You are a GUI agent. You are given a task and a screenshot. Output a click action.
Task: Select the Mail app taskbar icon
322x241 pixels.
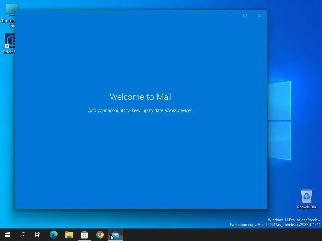coord(115,235)
